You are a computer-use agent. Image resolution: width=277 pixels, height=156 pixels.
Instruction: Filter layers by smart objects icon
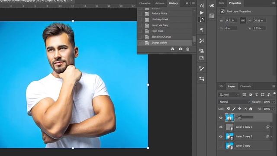click(x=269, y=95)
